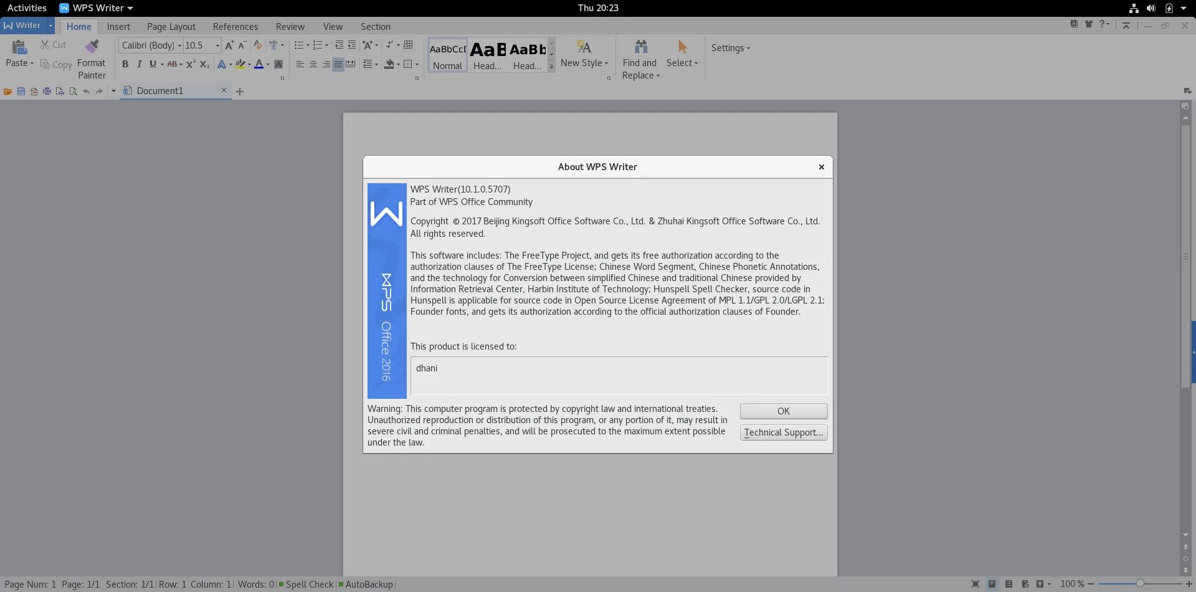The image size is (1196, 592).
Task: Open the system volume icon in top bar
Action: (x=1151, y=8)
